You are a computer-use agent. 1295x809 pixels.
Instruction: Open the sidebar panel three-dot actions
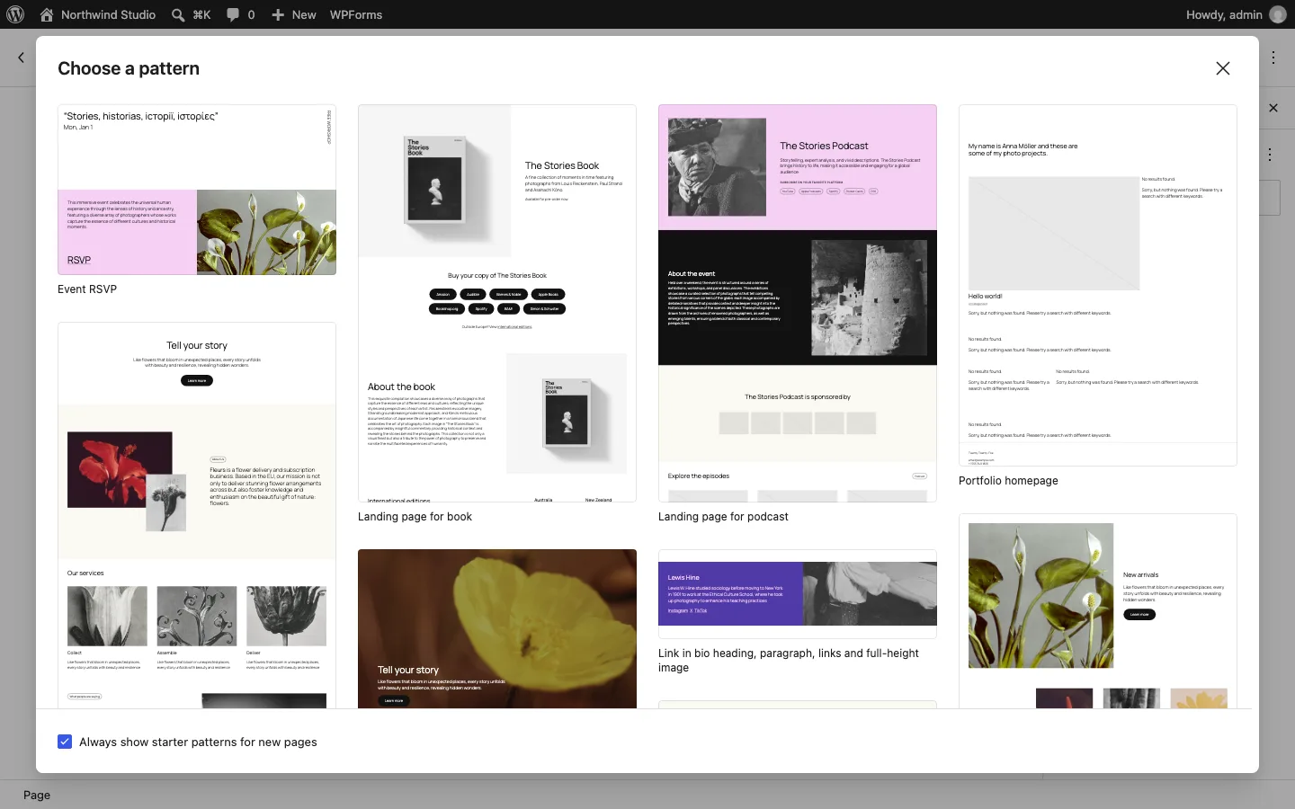[1270, 155]
